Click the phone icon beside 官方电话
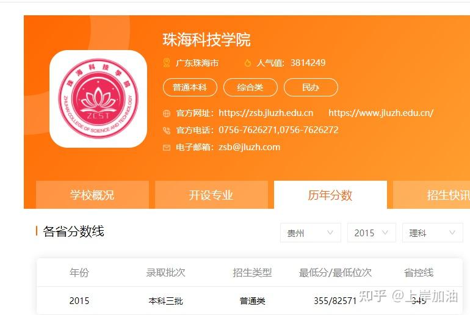Image resolution: width=470 pixels, height=315 pixels. tap(167, 131)
